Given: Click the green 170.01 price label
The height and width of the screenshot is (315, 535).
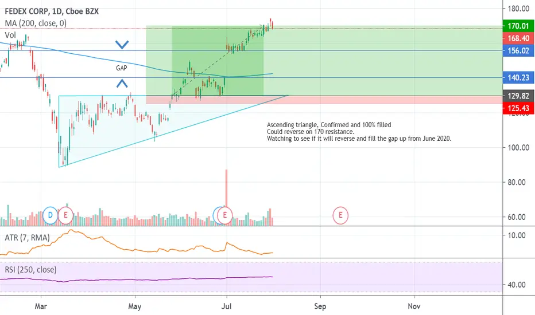Looking at the screenshot, I should tap(518, 26).
